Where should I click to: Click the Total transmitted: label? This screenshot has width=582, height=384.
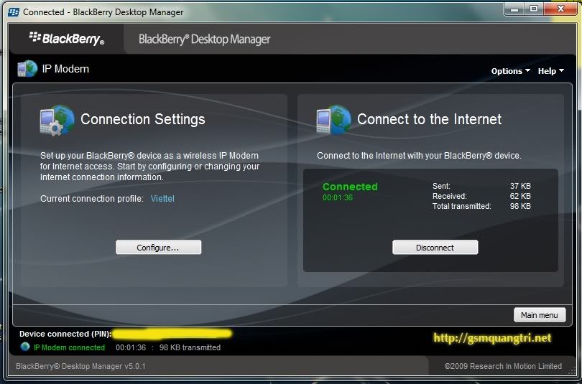[x=462, y=206]
